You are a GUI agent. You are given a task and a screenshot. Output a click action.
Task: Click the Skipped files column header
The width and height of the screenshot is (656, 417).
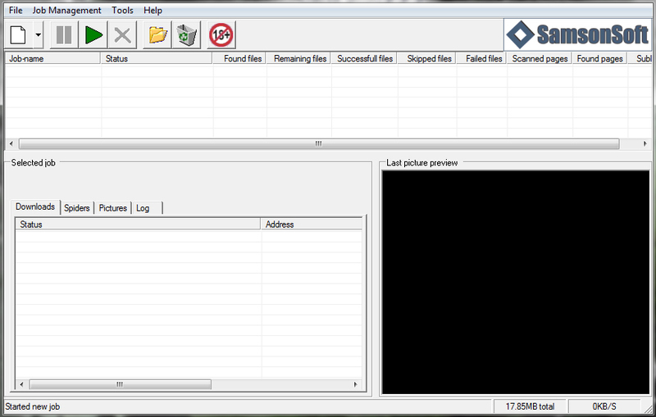(426, 58)
